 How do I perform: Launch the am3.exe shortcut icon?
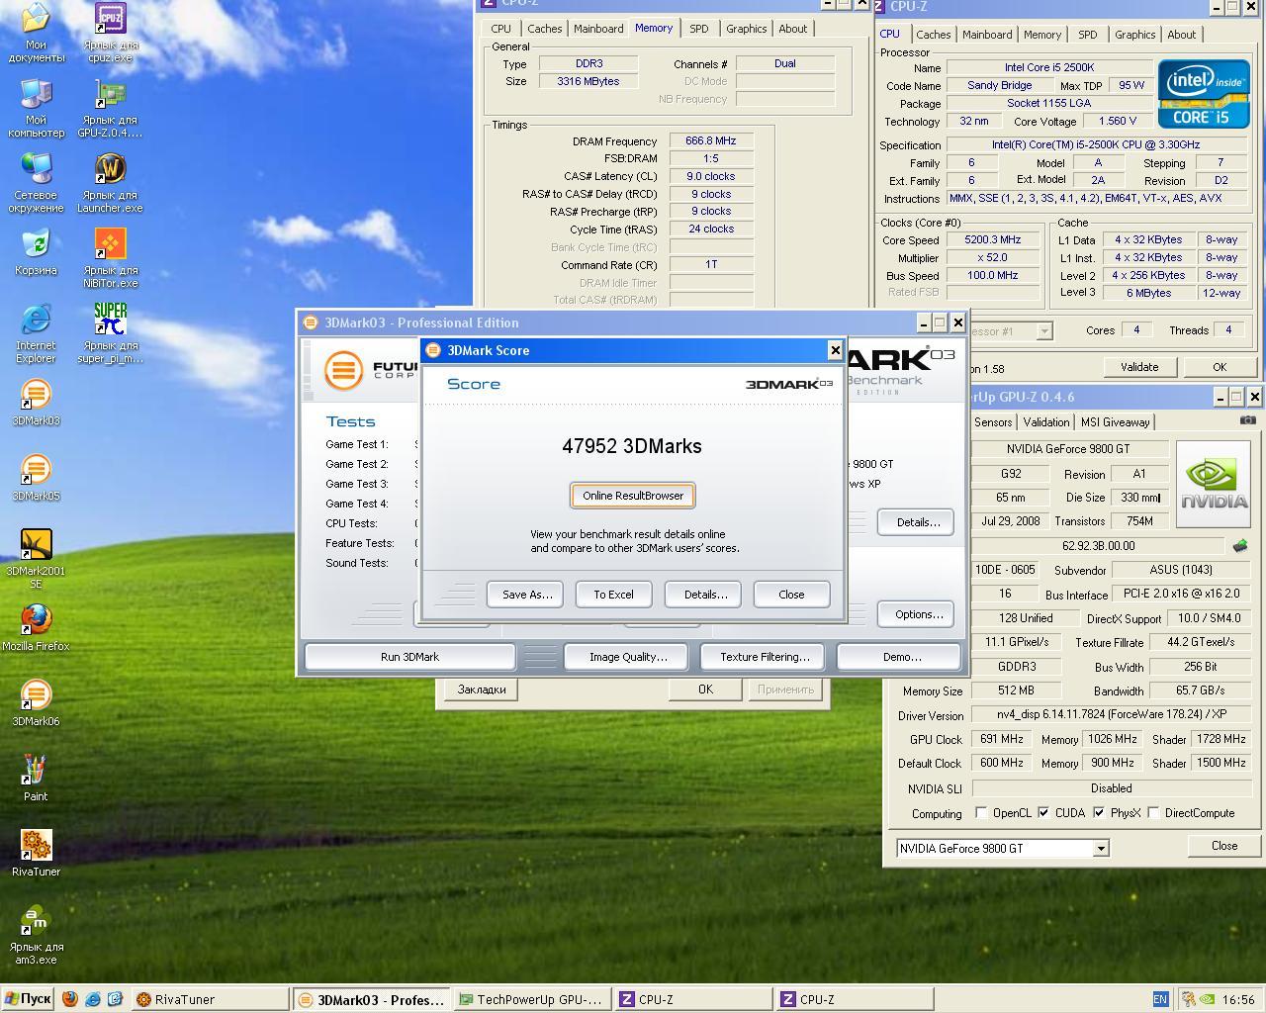coord(36,936)
